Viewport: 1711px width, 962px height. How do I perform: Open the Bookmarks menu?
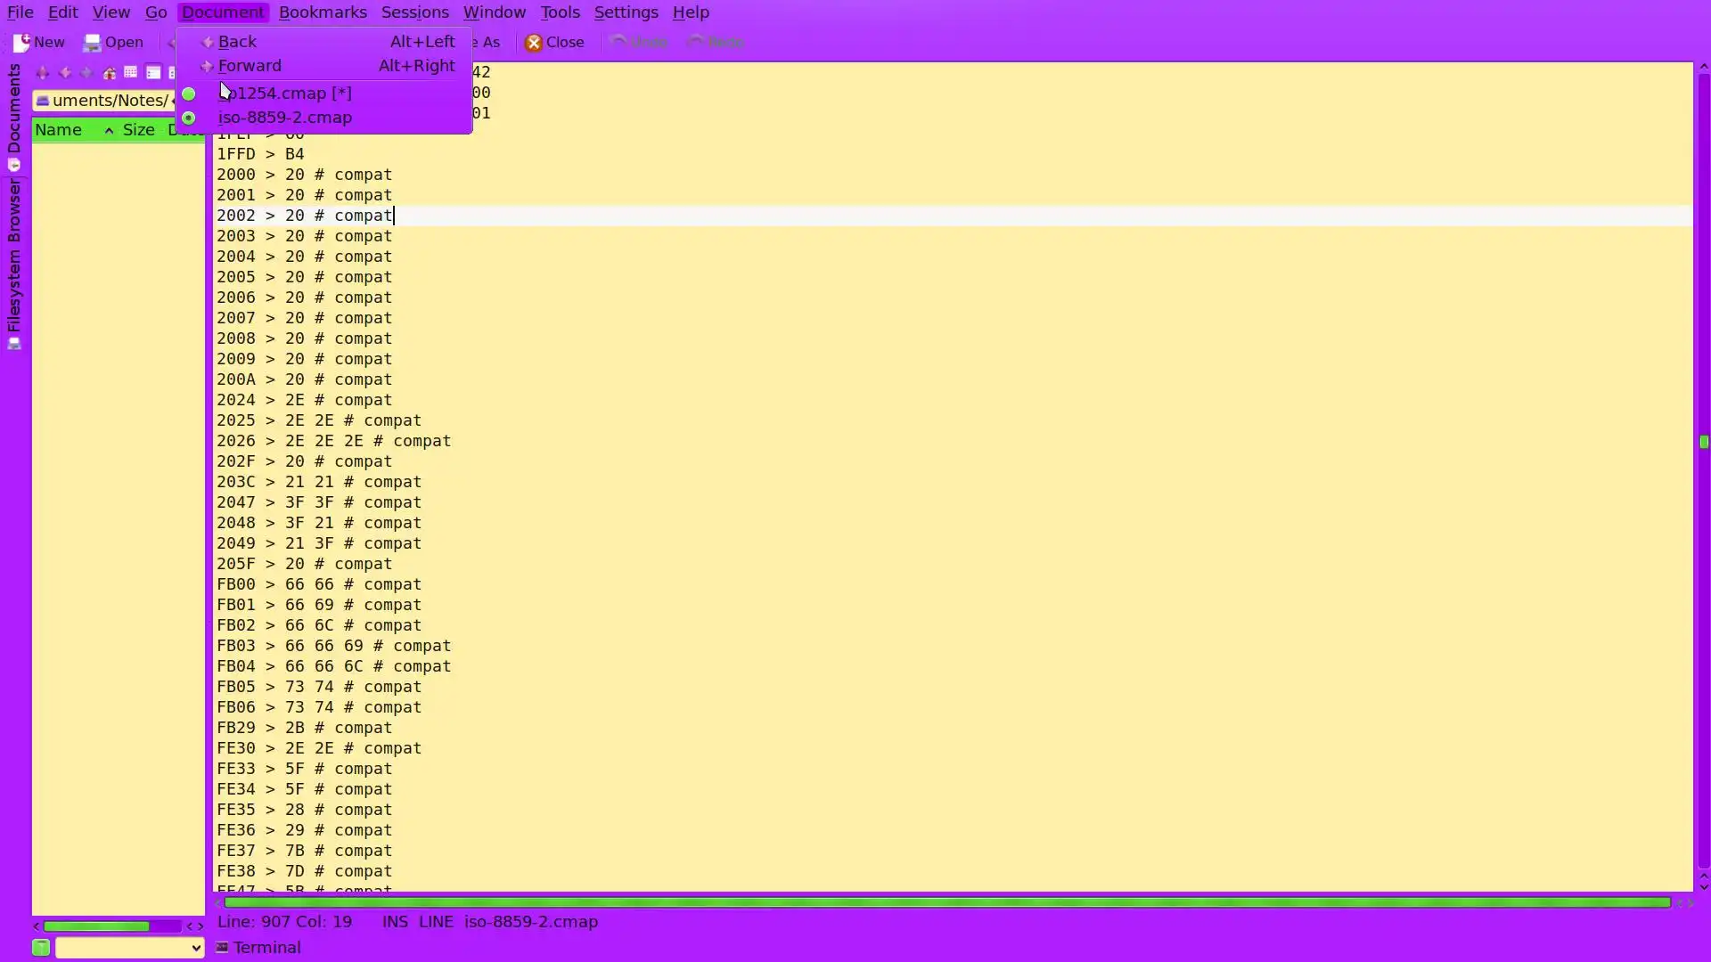322,12
